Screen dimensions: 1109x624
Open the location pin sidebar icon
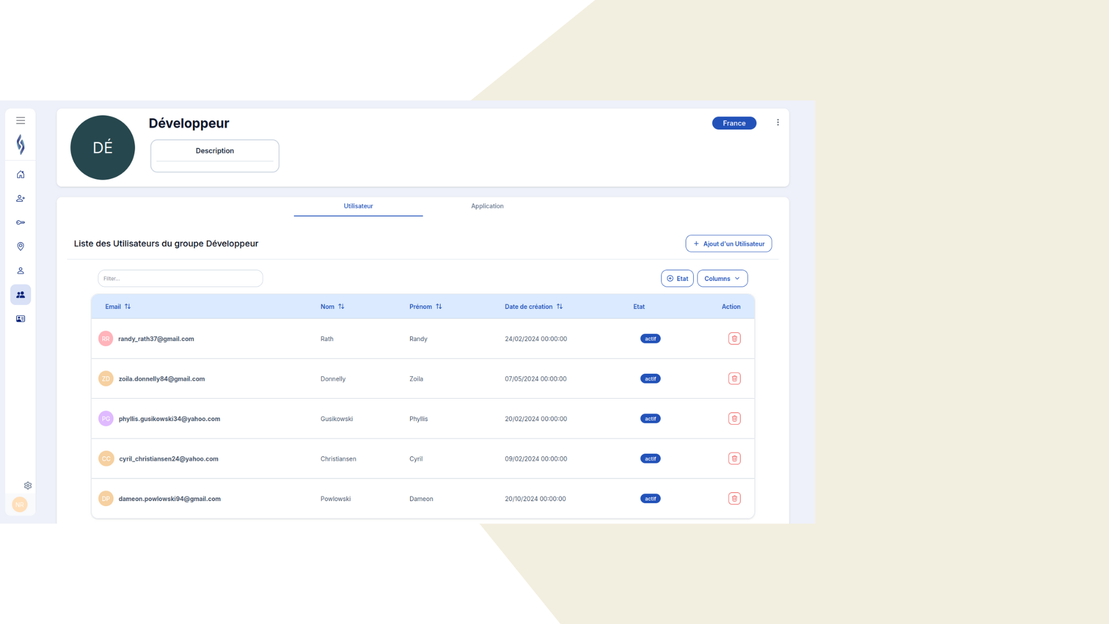(x=20, y=247)
